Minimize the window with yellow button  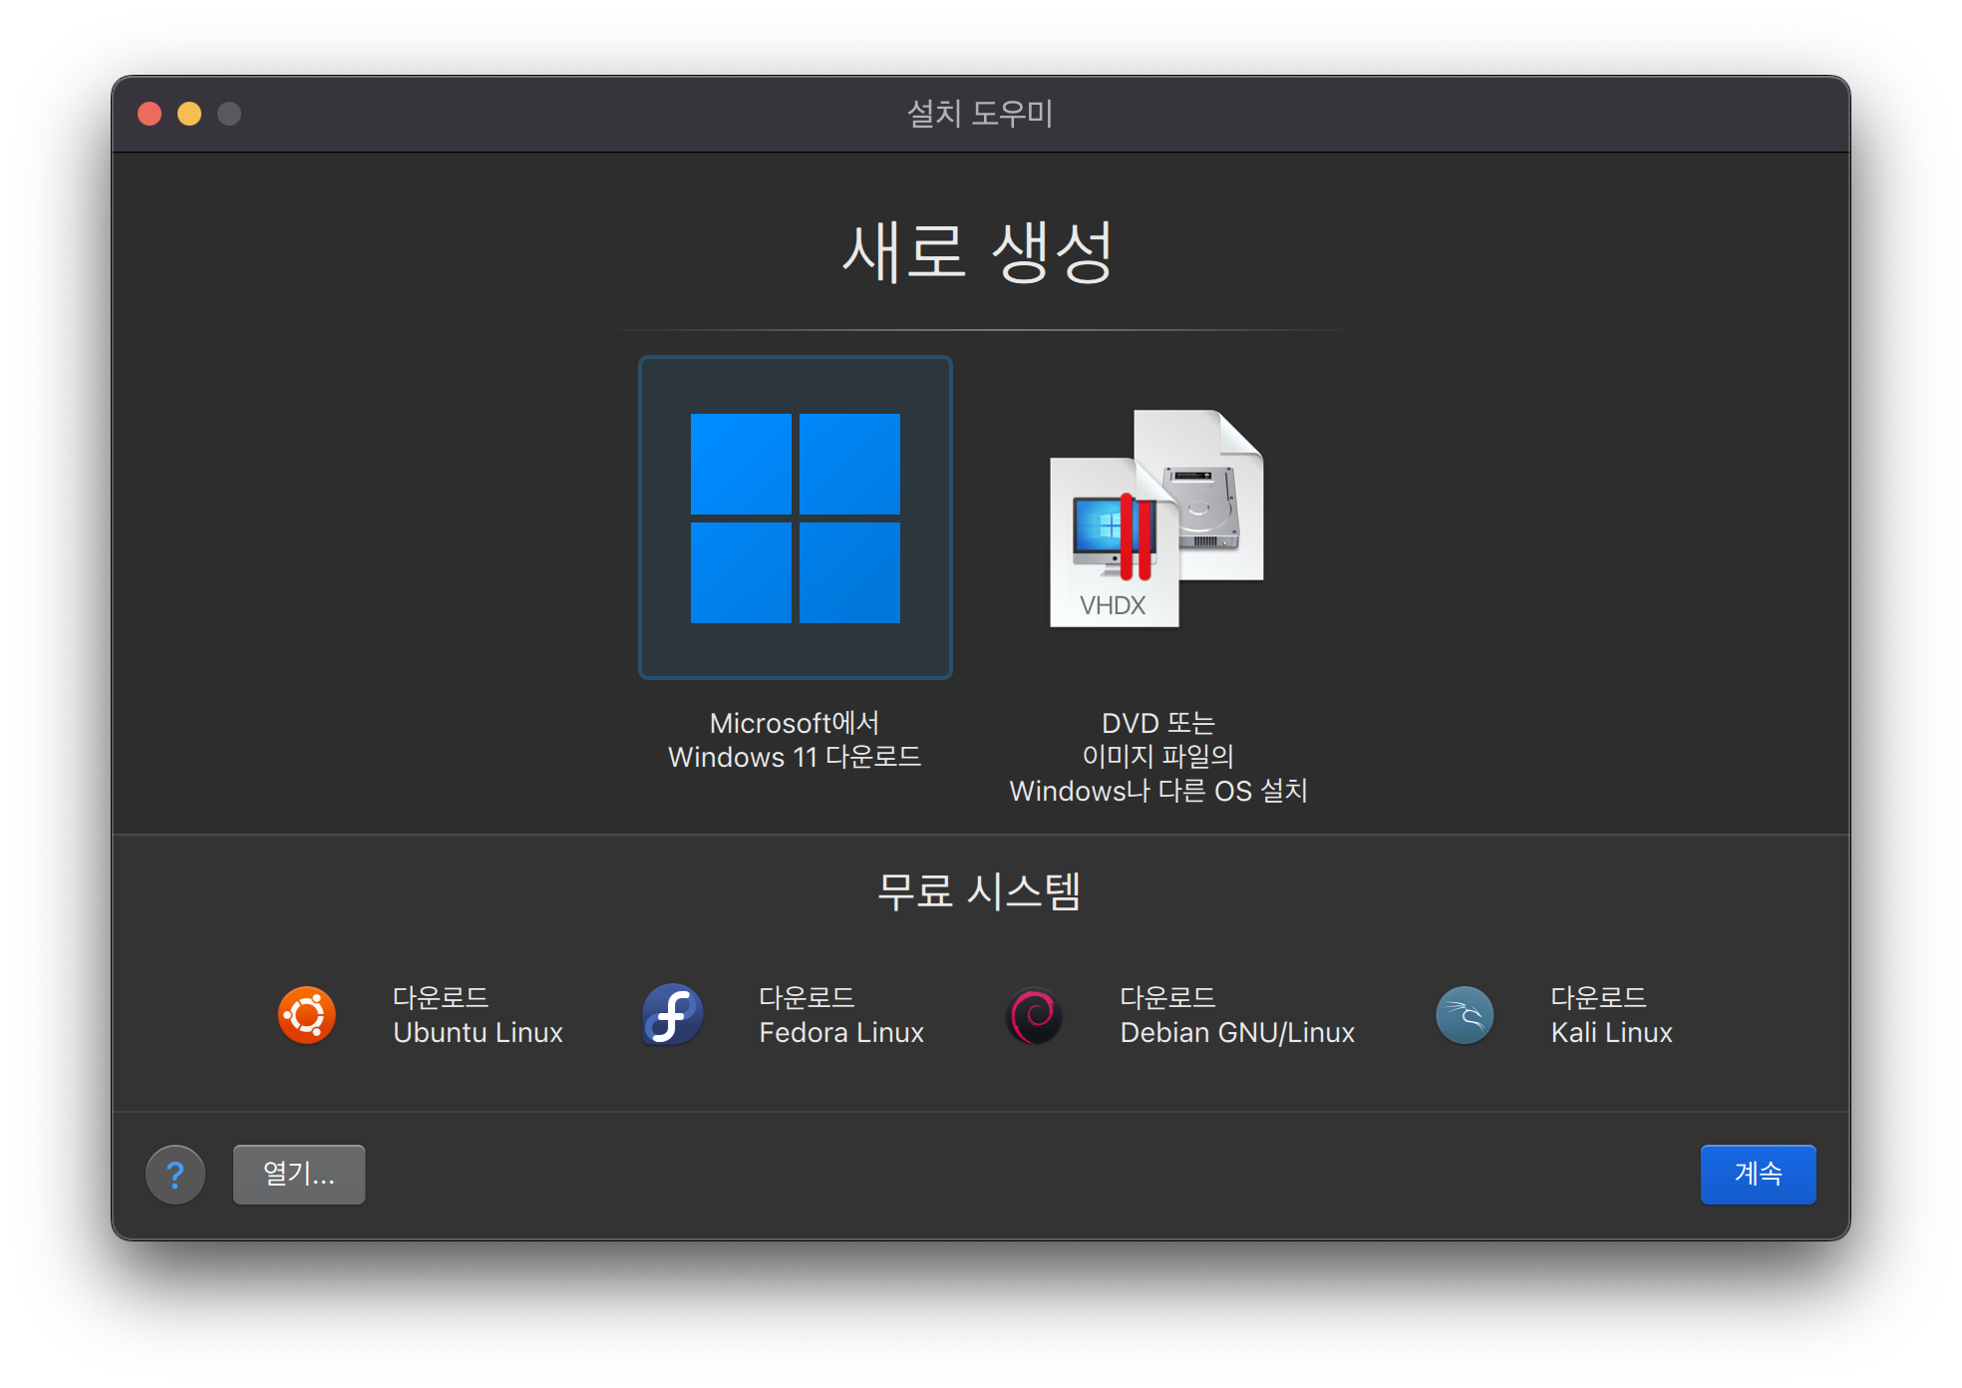189,114
